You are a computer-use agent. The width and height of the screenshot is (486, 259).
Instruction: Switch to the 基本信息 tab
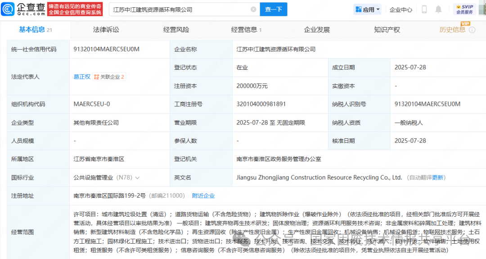(x=36, y=30)
